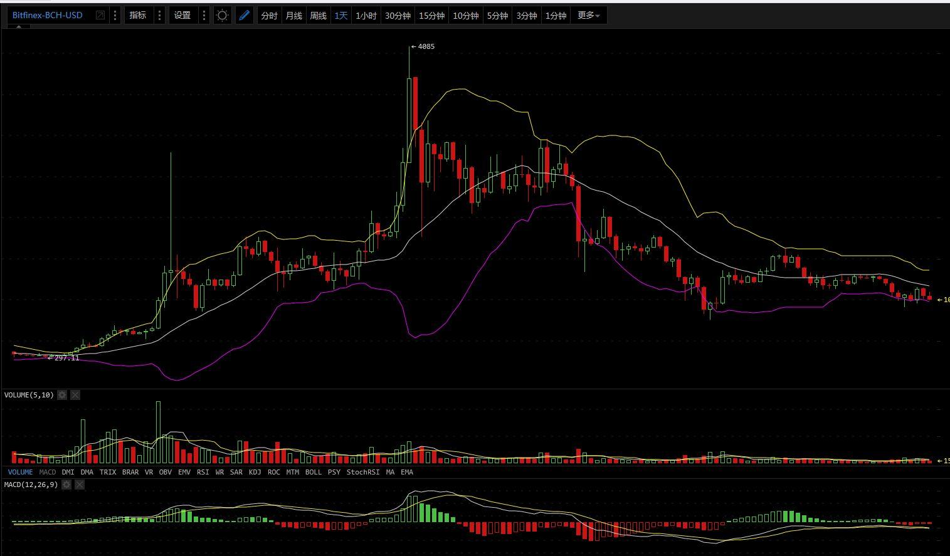Viewport: 950px width, 556px height.
Task: Select the VOLUME indicator tab
Action: 20,472
